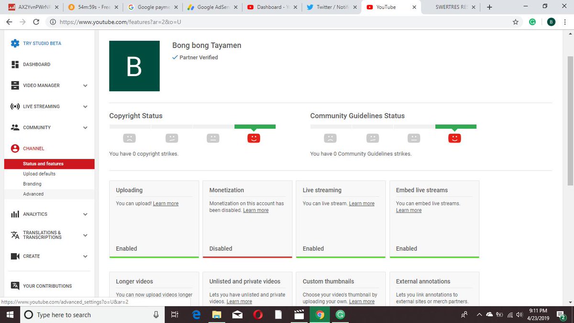Open the Dashboard sidebar icon

[15, 64]
